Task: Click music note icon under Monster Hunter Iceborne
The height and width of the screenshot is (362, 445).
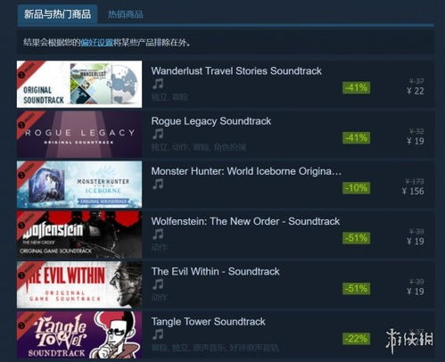Action: 158,185
